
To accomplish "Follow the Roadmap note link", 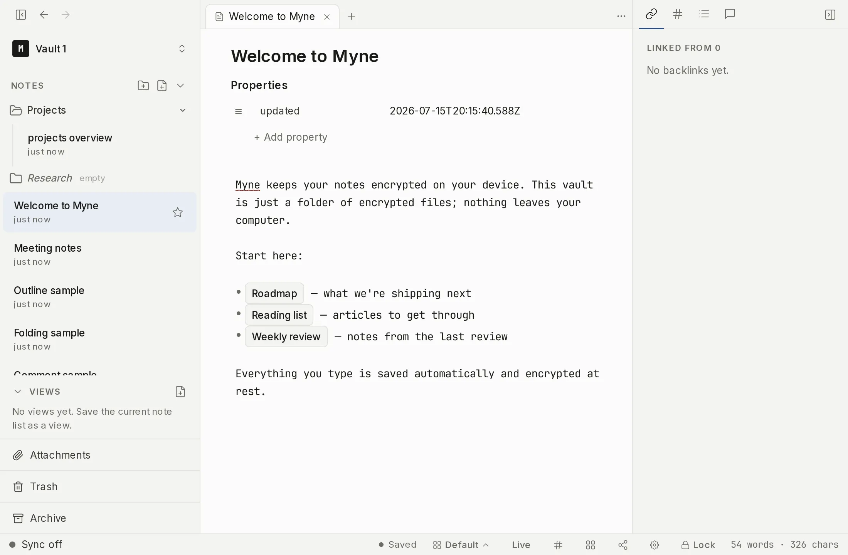I will (274, 294).
